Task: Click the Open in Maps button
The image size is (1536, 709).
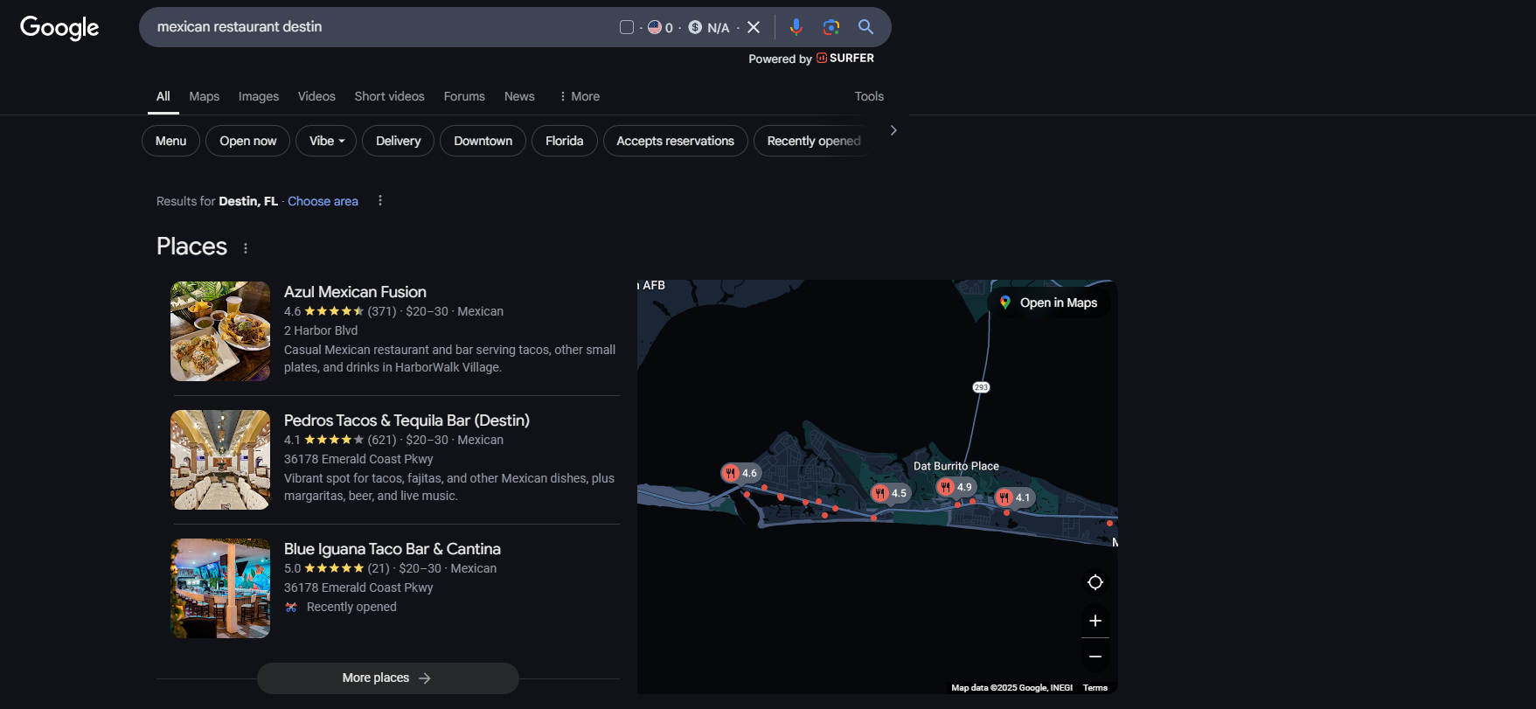Action: point(1049,302)
